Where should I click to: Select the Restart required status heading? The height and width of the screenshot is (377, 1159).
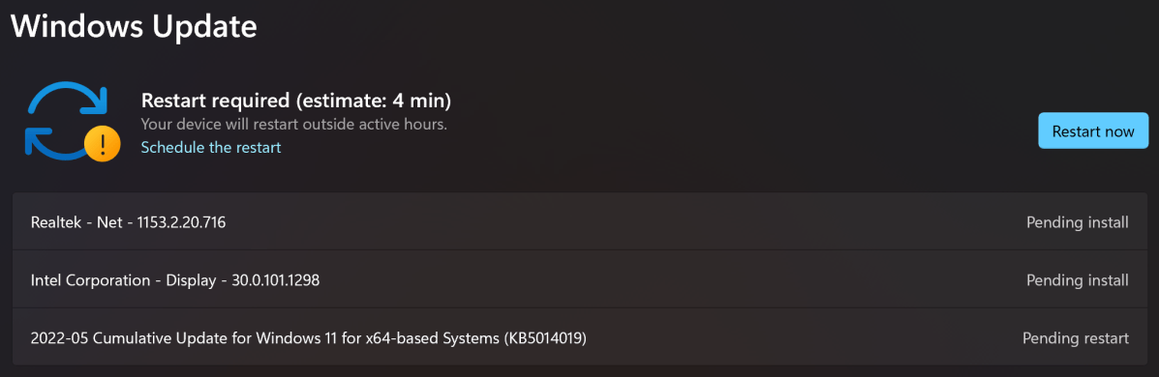pyautogui.click(x=295, y=100)
